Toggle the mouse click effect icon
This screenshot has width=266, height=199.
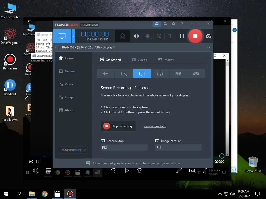(159, 36)
